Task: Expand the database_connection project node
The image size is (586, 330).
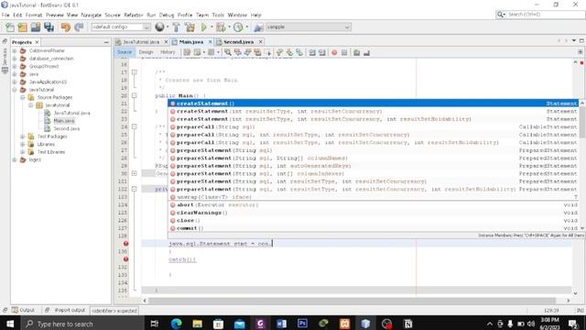Action: pos(15,59)
